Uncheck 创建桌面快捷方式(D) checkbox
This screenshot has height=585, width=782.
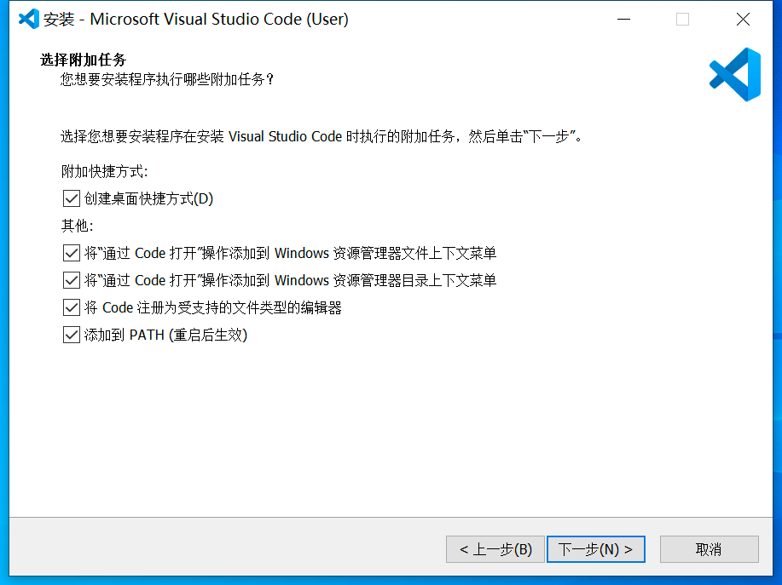click(72, 198)
